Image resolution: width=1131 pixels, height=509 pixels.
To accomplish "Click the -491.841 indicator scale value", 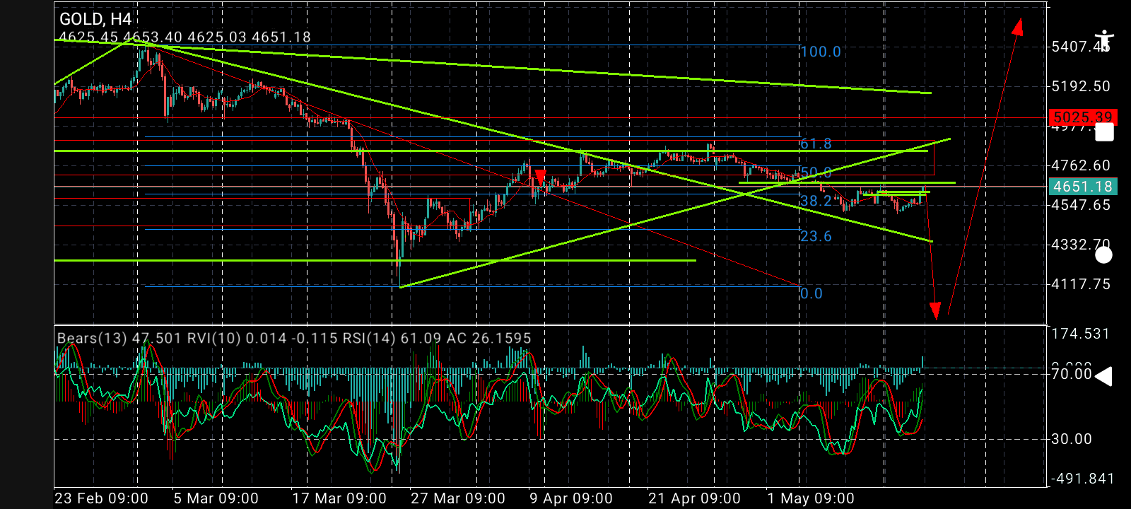I will point(1083,479).
